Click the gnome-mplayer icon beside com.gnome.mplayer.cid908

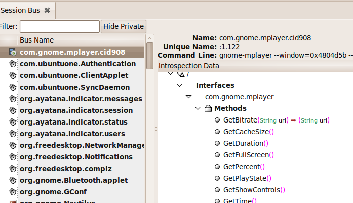[x=12, y=52]
